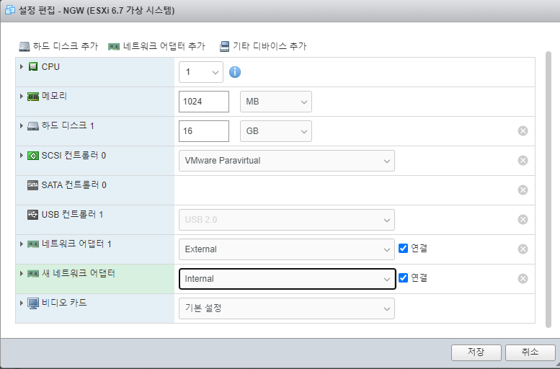The height and width of the screenshot is (369, 560).
Task: Expand the CPU row
Action: point(22,67)
